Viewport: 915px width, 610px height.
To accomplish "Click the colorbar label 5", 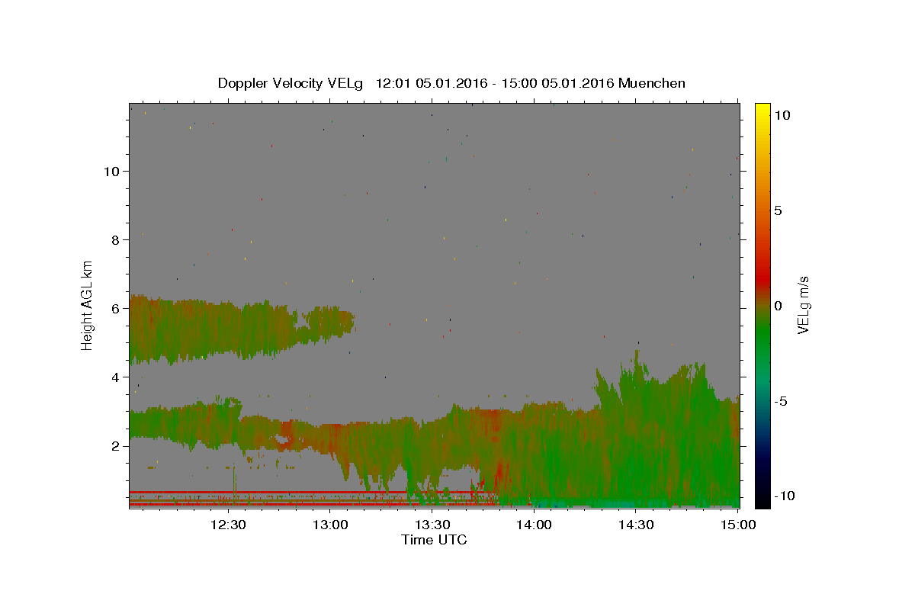I will tap(778, 210).
